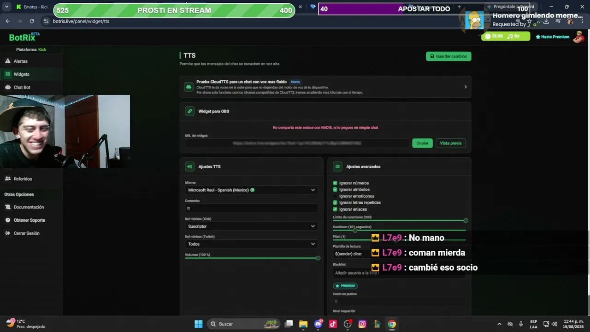This screenshot has height=332, width=590.
Task: Open Instagram from the taskbar
Action: tap(362, 324)
